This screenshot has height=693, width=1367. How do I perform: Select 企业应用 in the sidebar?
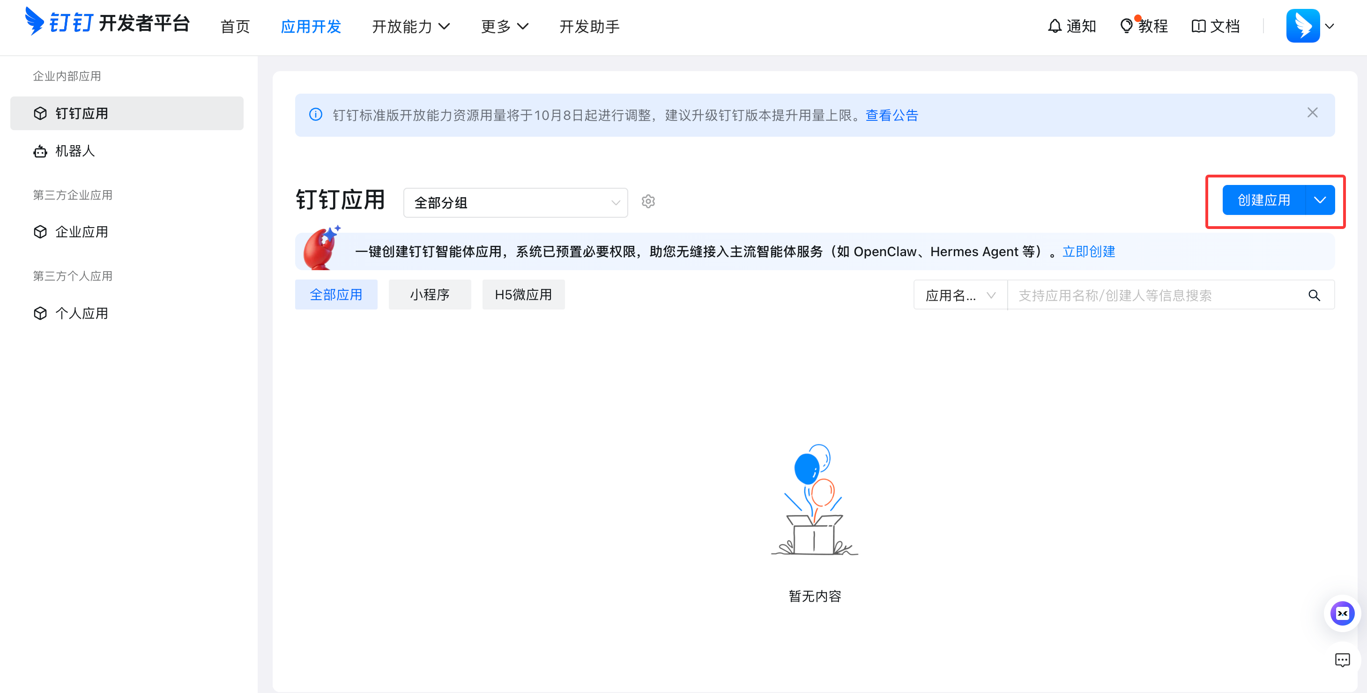[127, 232]
